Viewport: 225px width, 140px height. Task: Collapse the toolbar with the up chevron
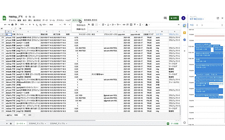tap(179, 24)
